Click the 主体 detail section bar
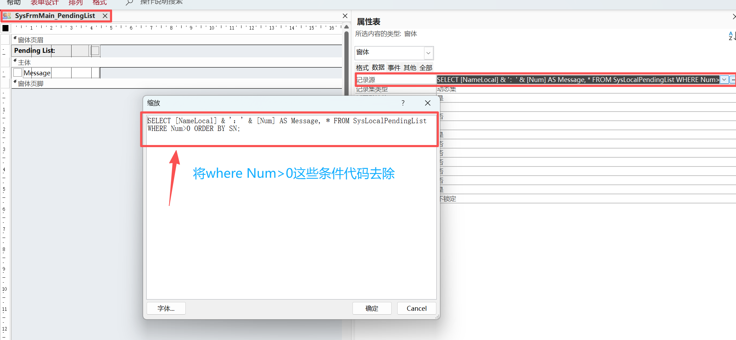This screenshot has width=736, height=340. coord(176,62)
